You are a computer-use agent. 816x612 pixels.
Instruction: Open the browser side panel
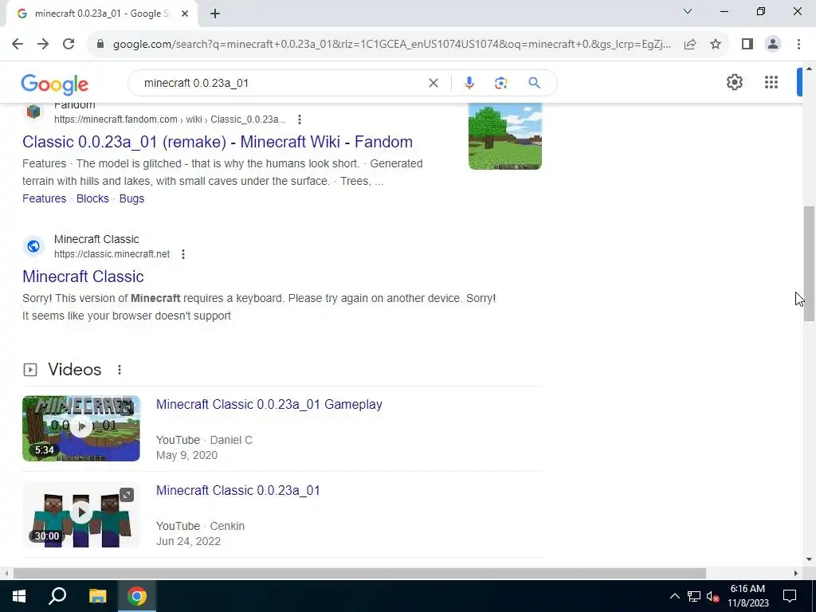click(x=747, y=45)
